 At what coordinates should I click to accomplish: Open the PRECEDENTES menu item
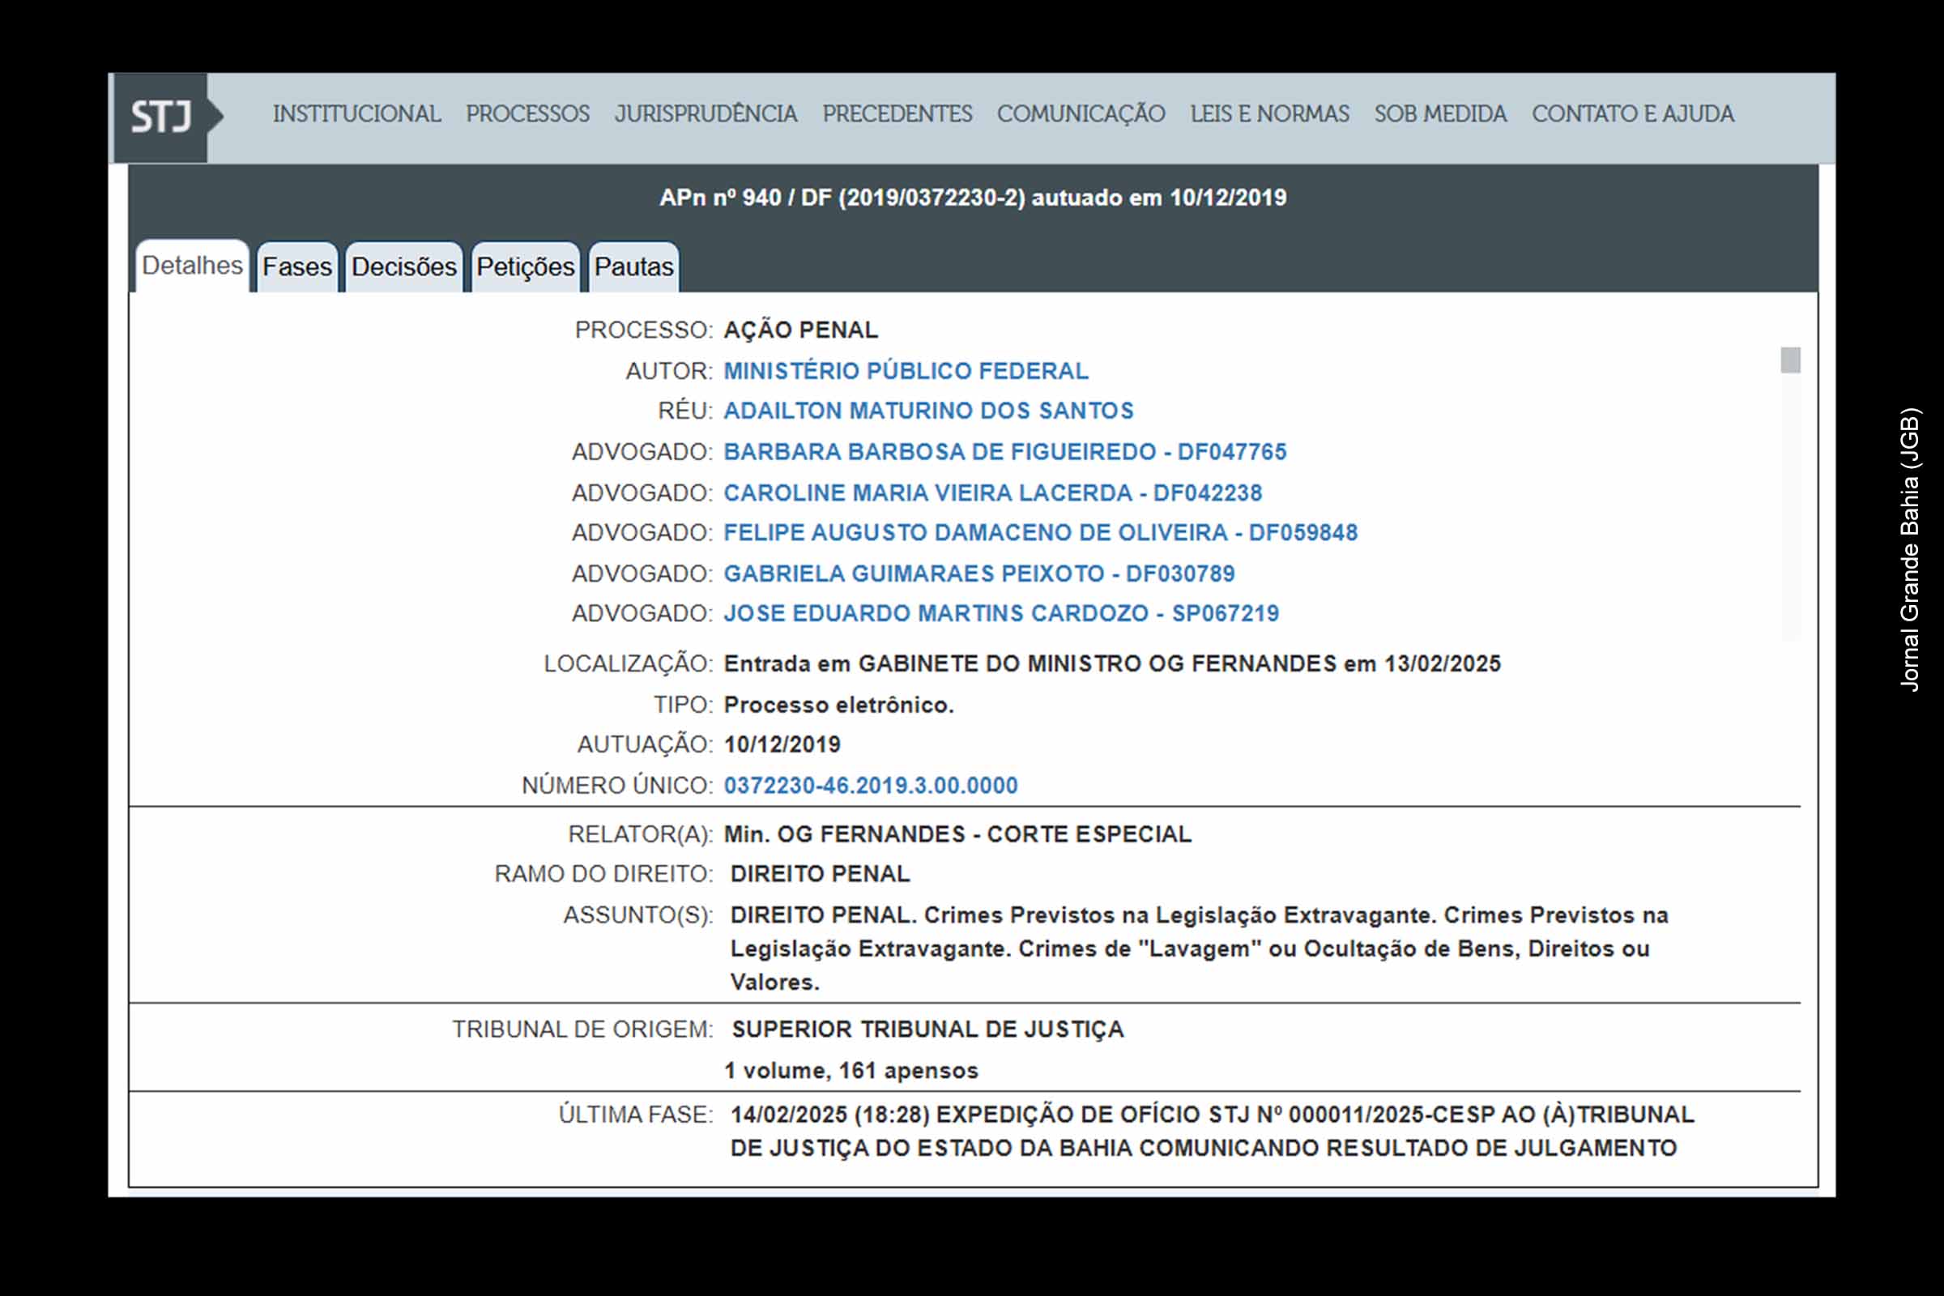click(x=897, y=114)
